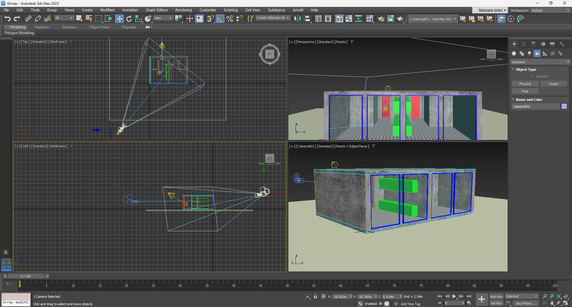Toggle Auto Key animation mode
572x307 pixels.
pos(496,296)
